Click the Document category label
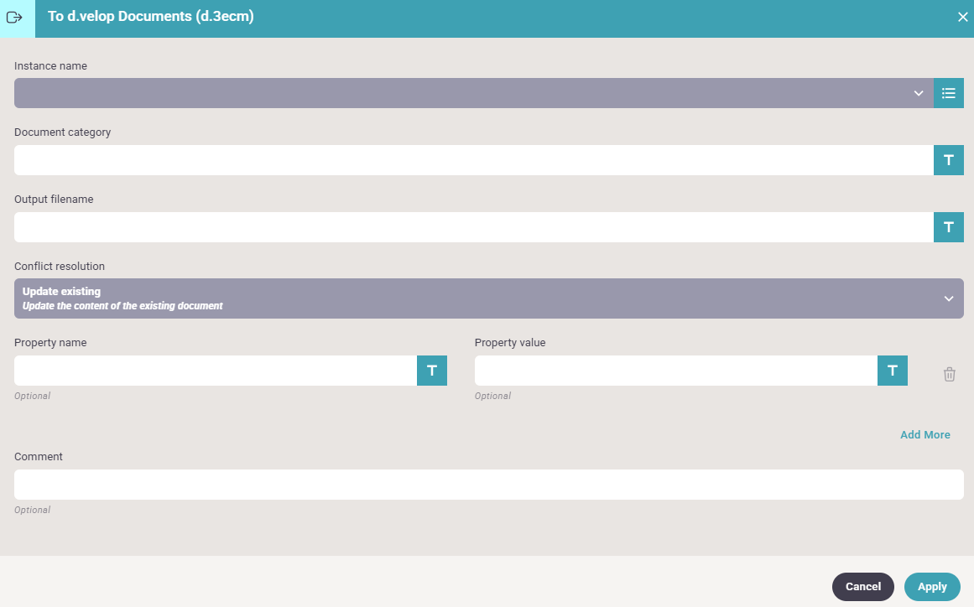 pyautogui.click(x=63, y=132)
